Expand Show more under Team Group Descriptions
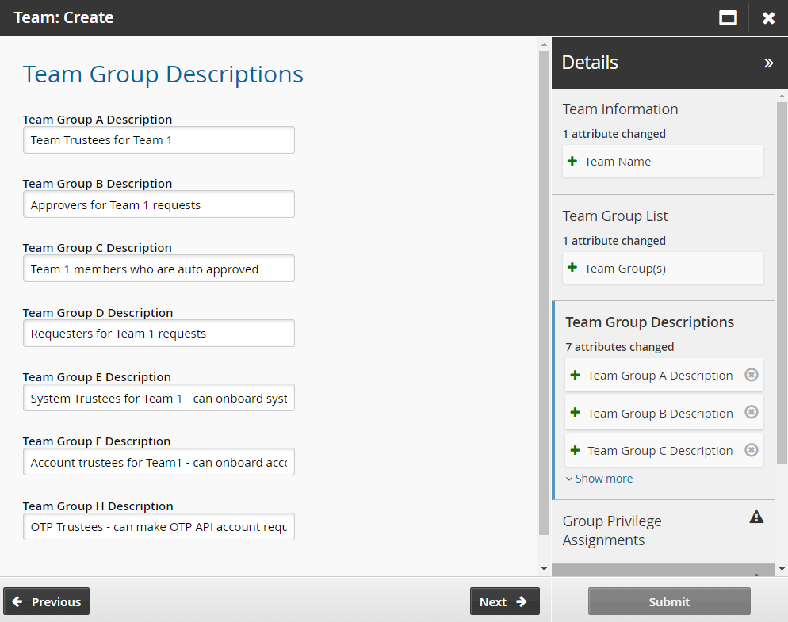This screenshot has height=622, width=788. coord(599,479)
